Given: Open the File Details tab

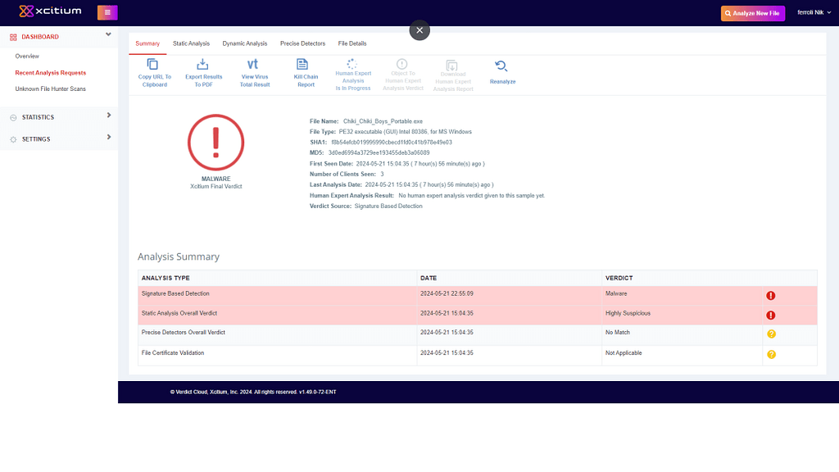Looking at the screenshot, I should (353, 43).
